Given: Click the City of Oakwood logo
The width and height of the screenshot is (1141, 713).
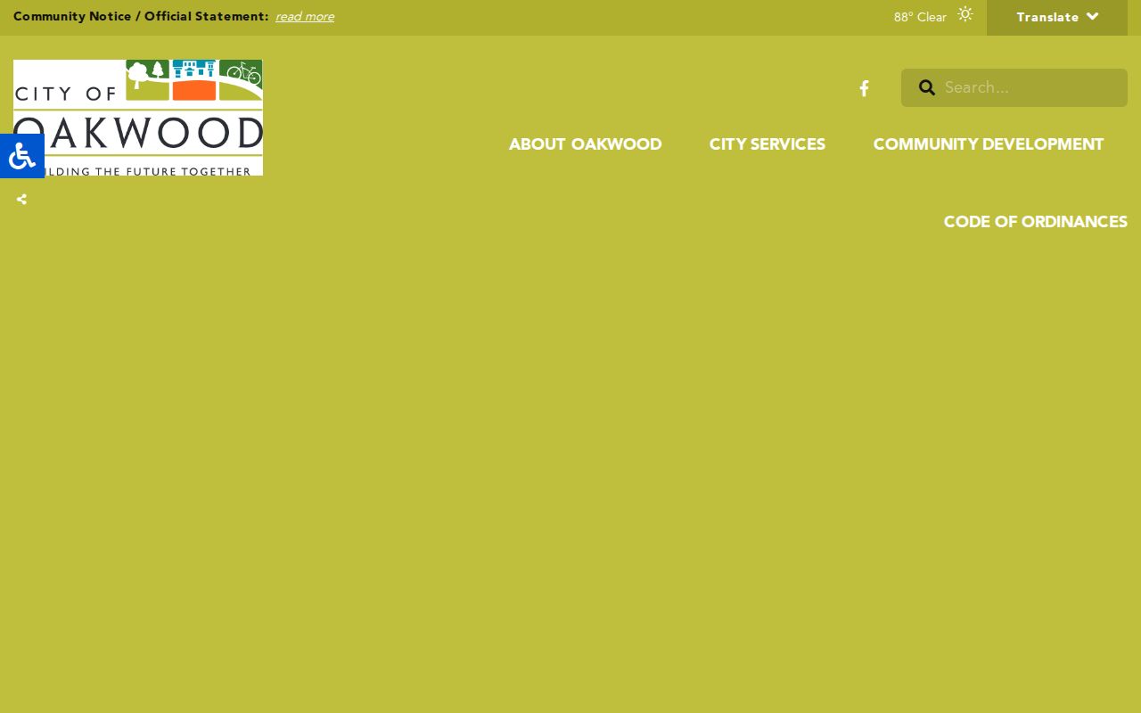Looking at the screenshot, I should (x=138, y=118).
